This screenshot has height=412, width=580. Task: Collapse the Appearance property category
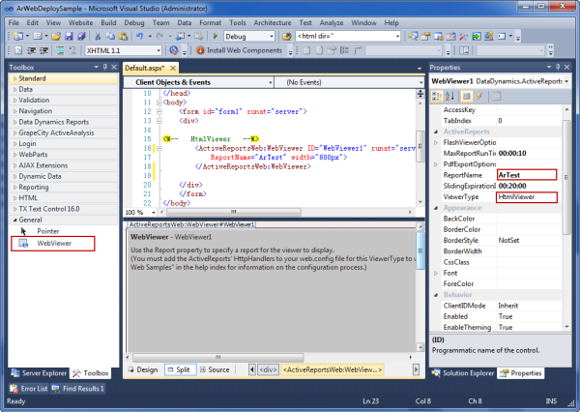tap(436, 208)
